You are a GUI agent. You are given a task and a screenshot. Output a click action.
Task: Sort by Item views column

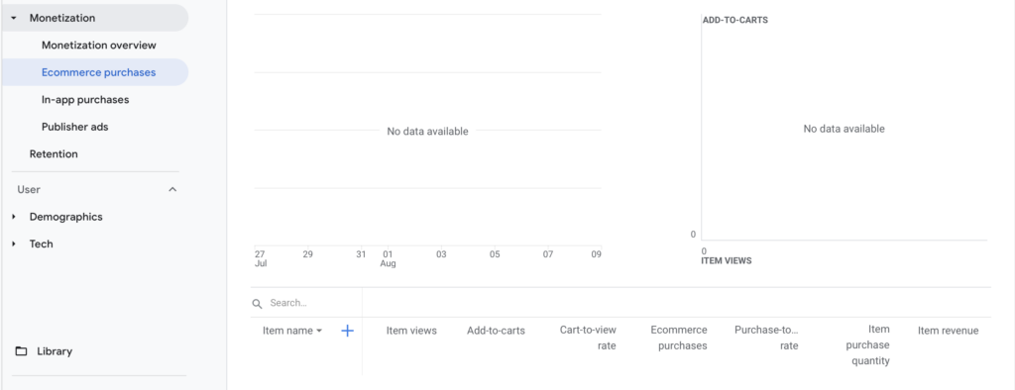click(x=411, y=331)
